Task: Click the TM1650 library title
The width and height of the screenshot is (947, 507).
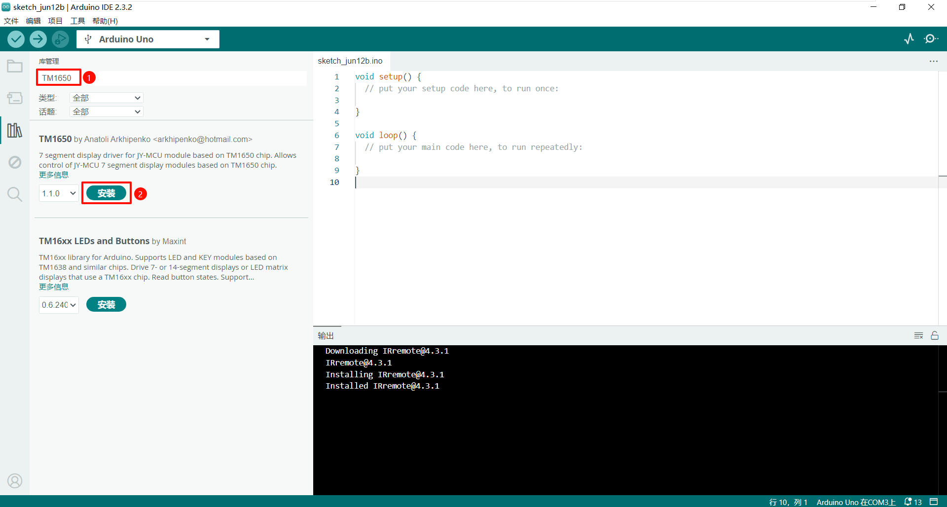Action: [55, 139]
